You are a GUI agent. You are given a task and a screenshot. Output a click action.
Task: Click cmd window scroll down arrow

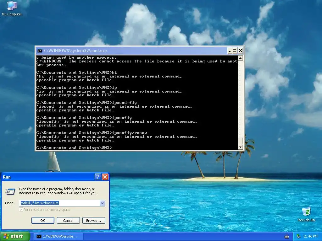(x=240, y=147)
